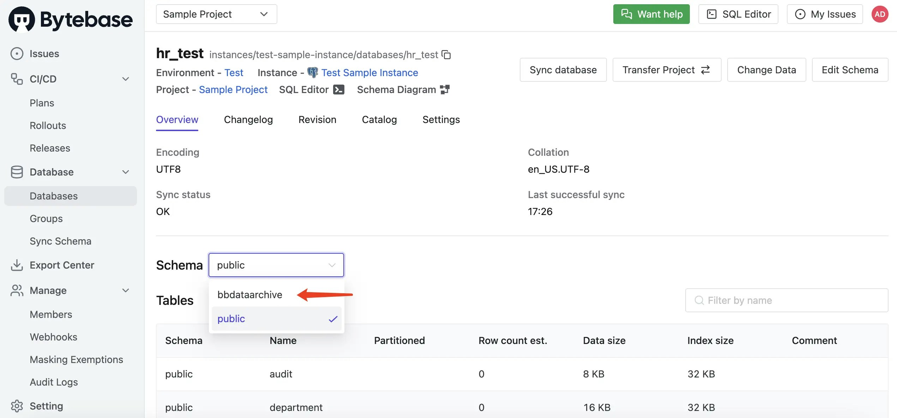Open the Export Center section

(62, 265)
